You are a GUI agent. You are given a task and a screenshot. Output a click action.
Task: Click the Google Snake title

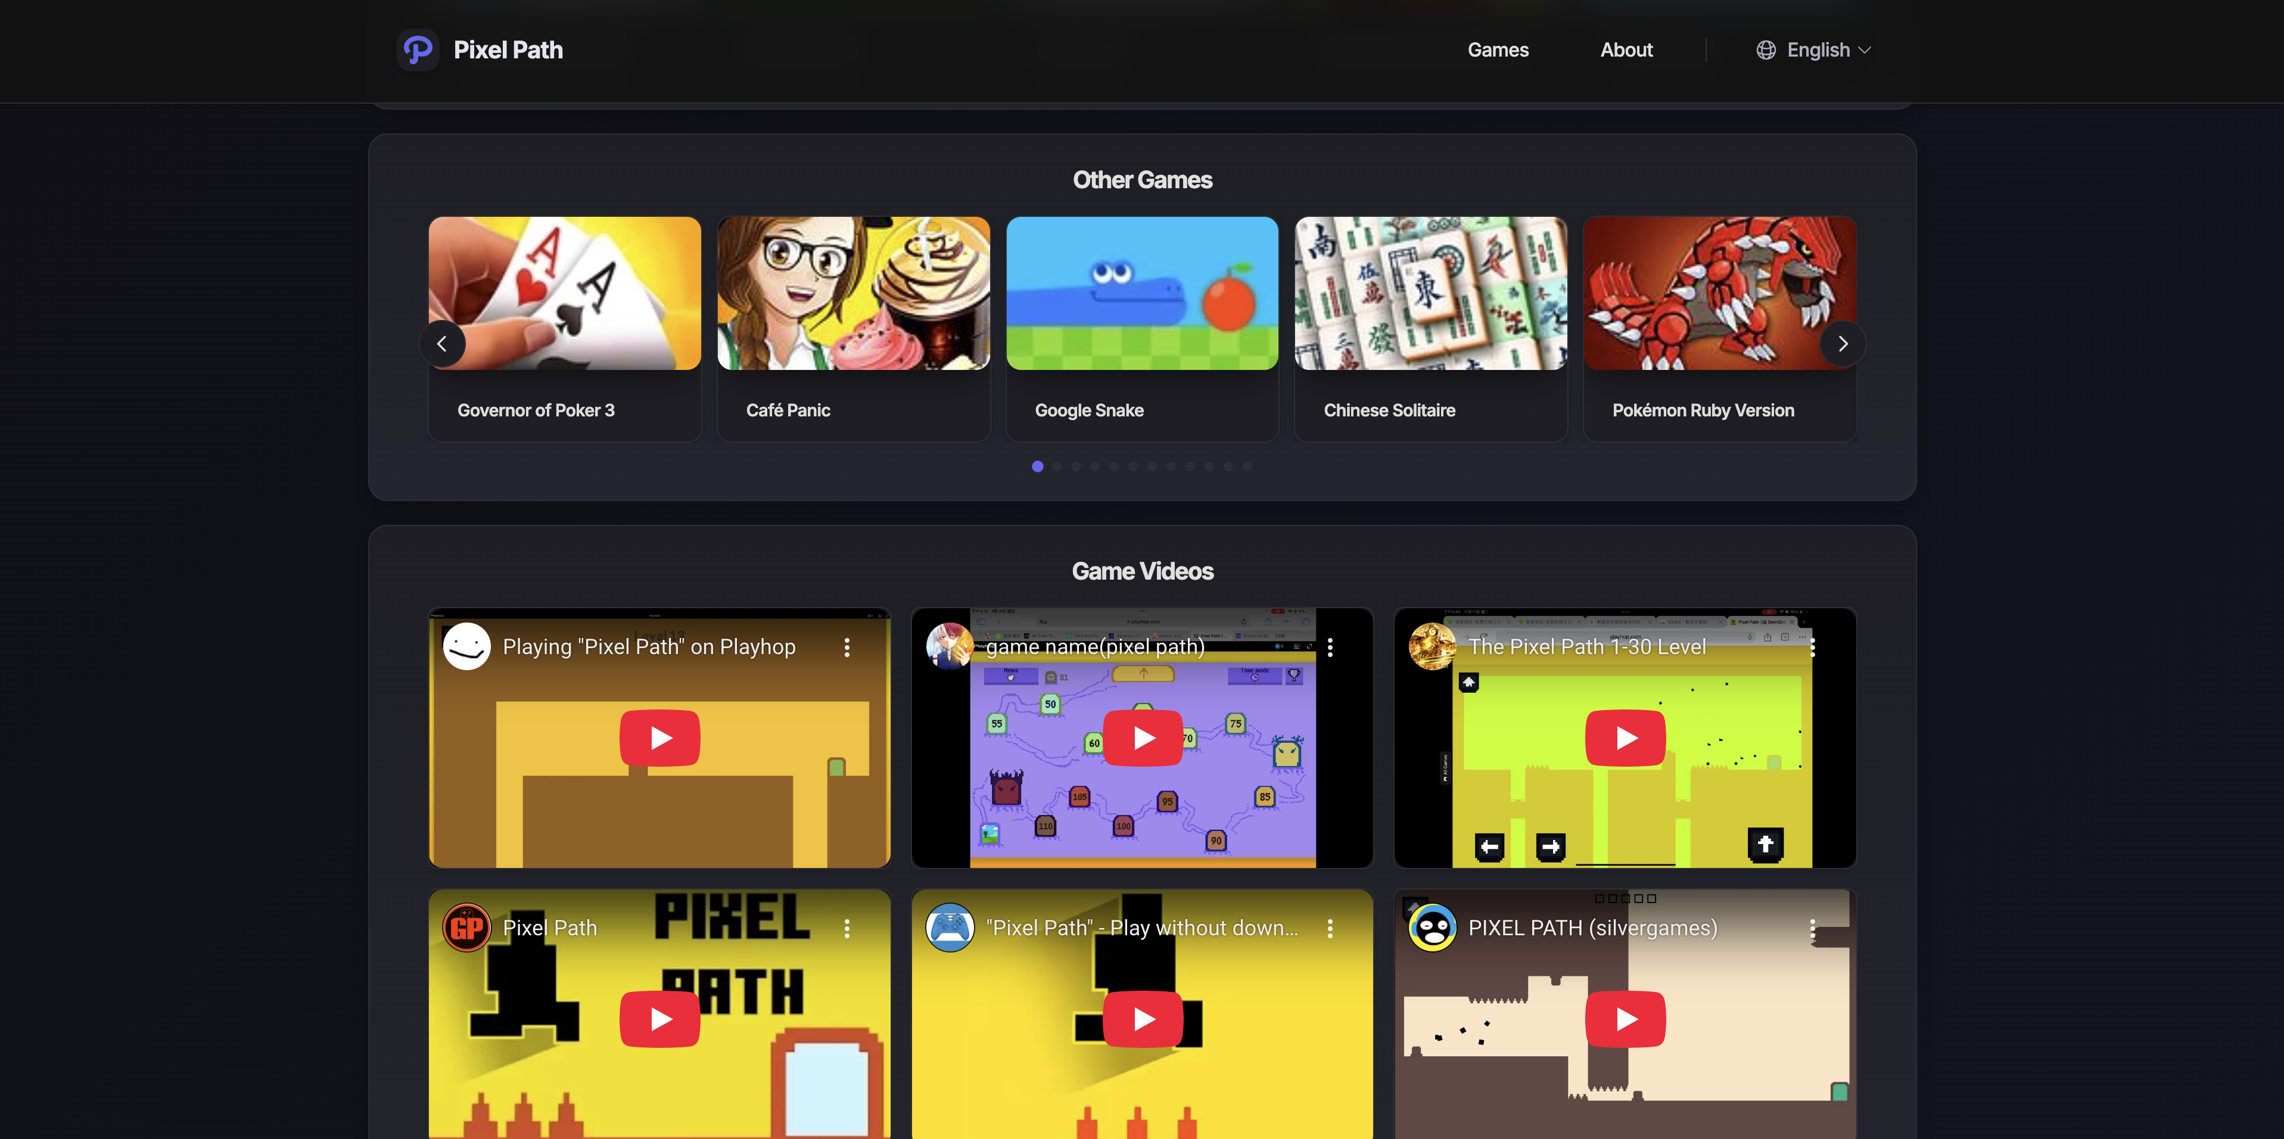tap(1089, 410)
